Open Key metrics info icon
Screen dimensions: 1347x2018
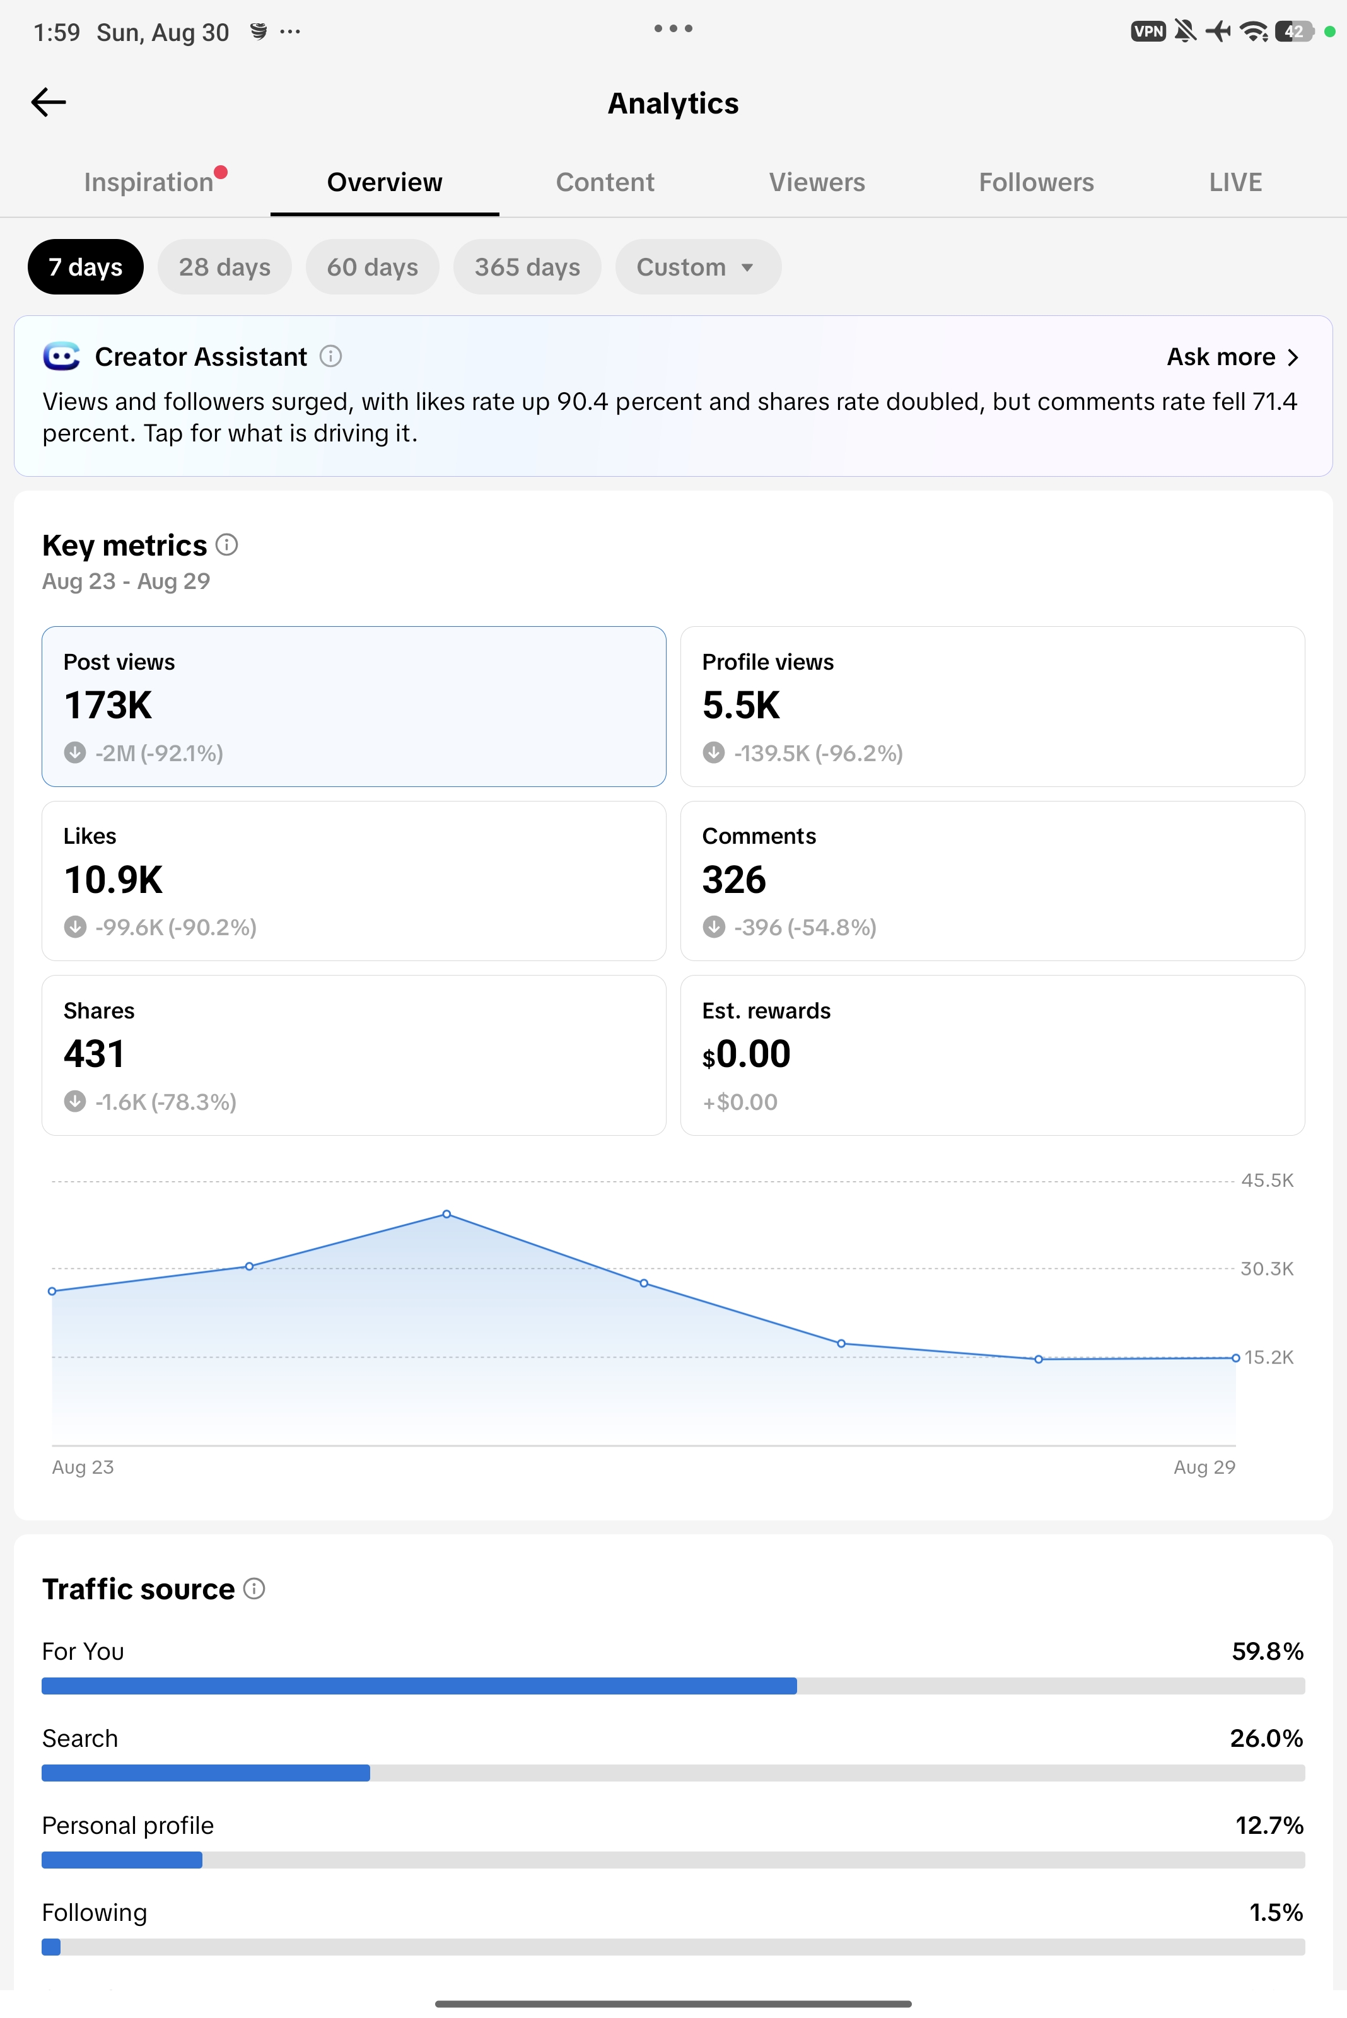[x=227, y=545]
